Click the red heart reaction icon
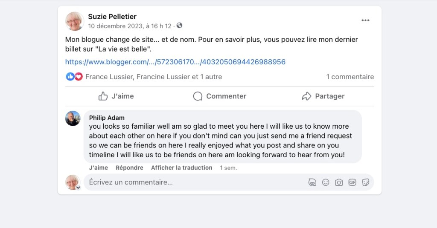 point(79,77)
